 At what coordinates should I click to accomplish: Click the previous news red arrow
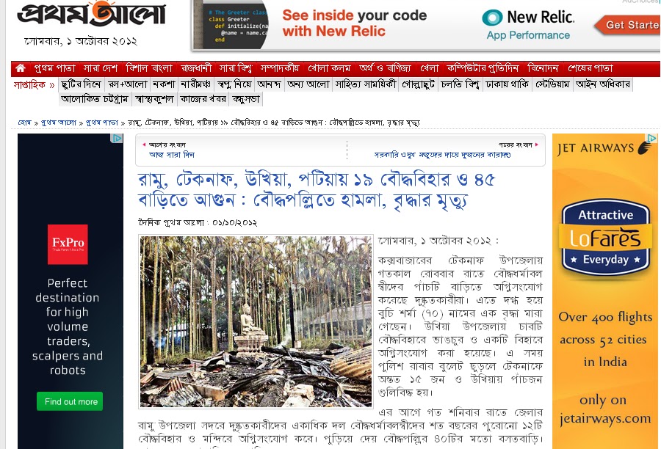coord(144,145)
